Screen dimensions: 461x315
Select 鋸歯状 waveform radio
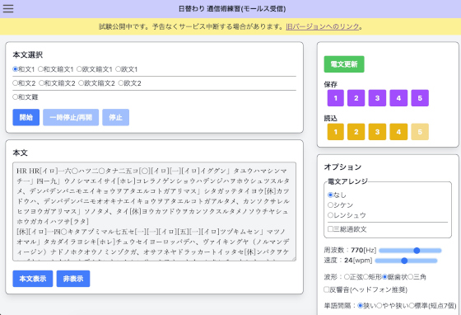tap(384, 277)
